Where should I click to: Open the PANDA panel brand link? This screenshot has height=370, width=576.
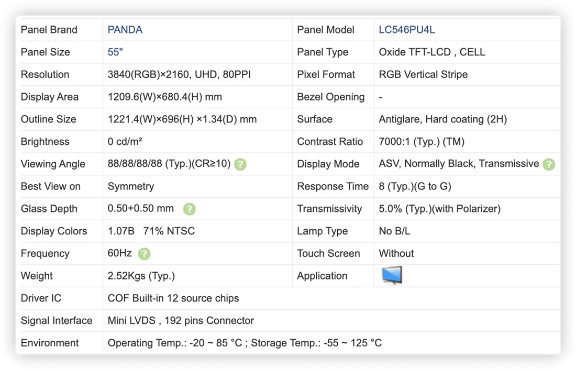coord(125,30)
